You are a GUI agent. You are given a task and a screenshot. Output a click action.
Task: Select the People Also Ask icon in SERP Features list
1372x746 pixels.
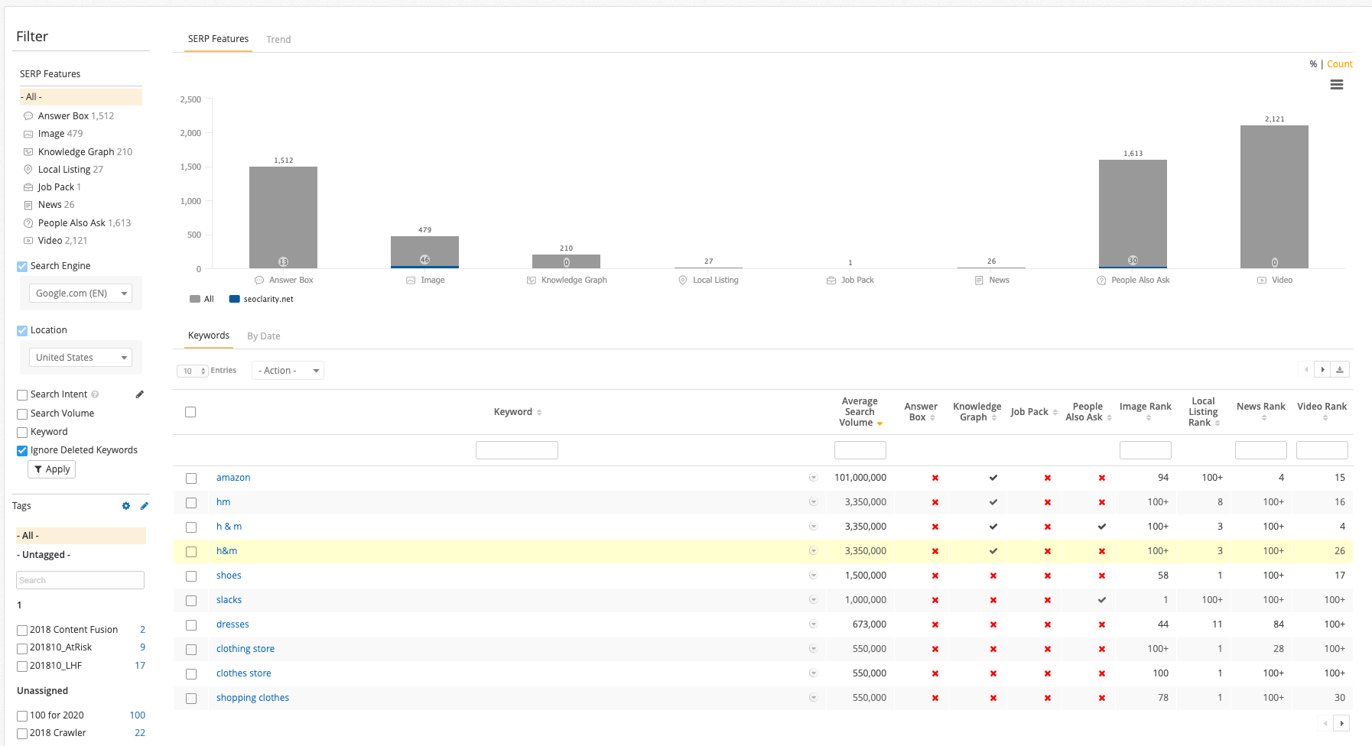[x=28, y=222]
